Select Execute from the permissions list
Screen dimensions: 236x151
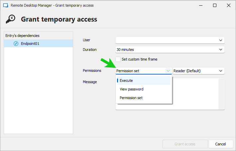coord(126,80)
